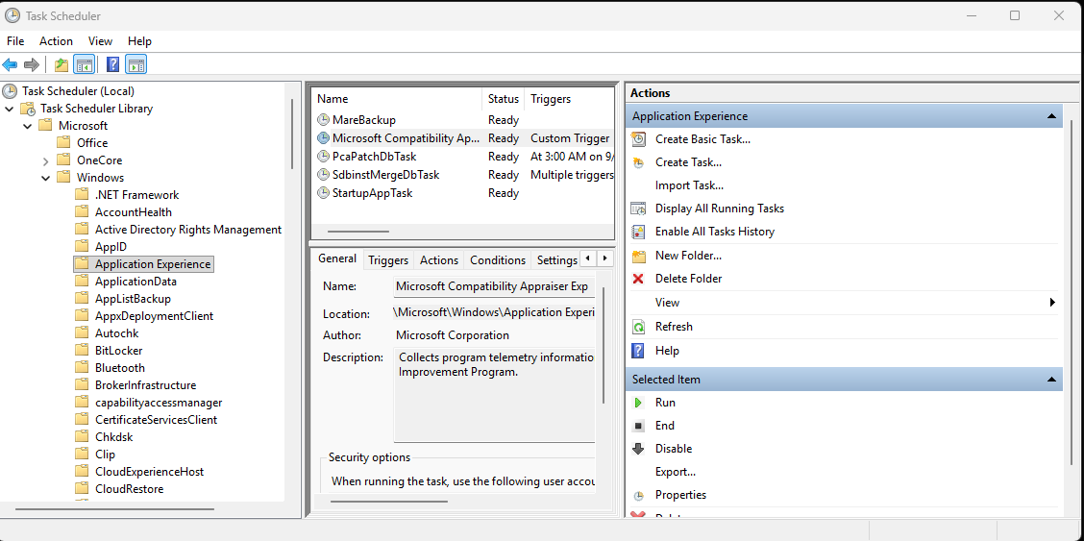Viewport: 1084px width, 541px height.
Task: Click Import Task... action
Action: 689,185
